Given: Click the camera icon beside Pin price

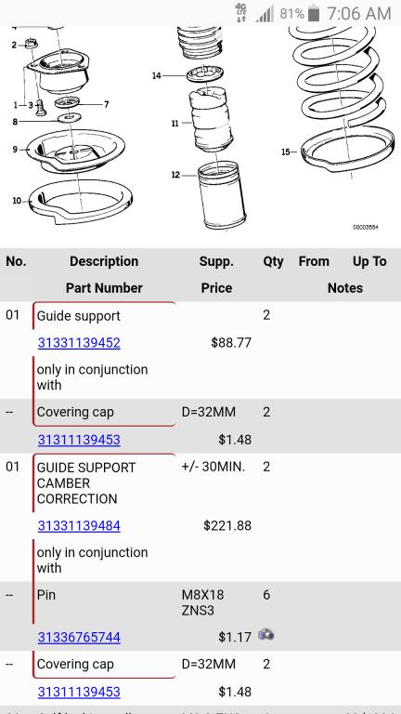Looking at the screenshot, I should click(266, 634).
